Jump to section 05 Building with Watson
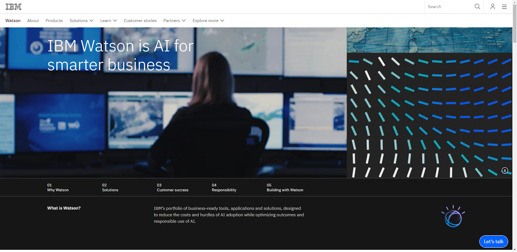Image resolution: width=517 pixels, height=252 pixels. coord(285,187)
